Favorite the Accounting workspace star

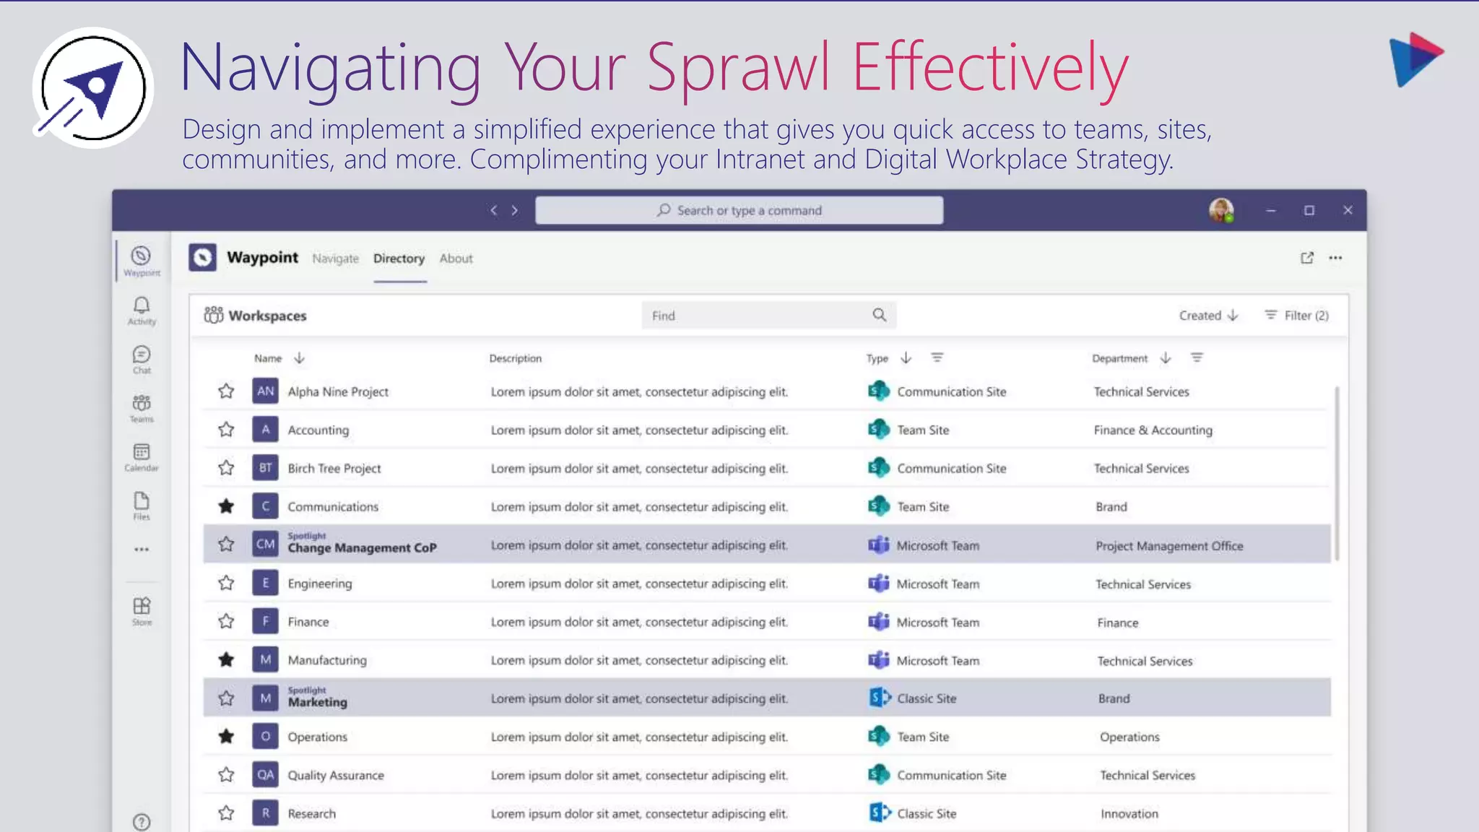(x=226, y=430)
